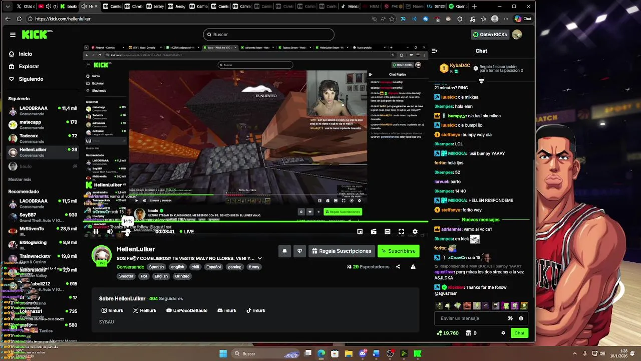Click Regala Suscripciones button
The width and height of the screenshot is (641, 361).
click(342, 251)
